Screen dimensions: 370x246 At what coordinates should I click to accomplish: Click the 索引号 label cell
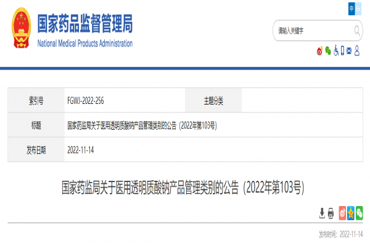36,100
